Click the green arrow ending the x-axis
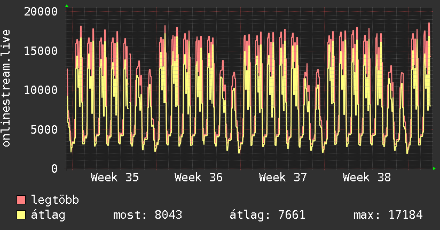The width and height of the screenshot is (440, 230). [x=434, y=168]
